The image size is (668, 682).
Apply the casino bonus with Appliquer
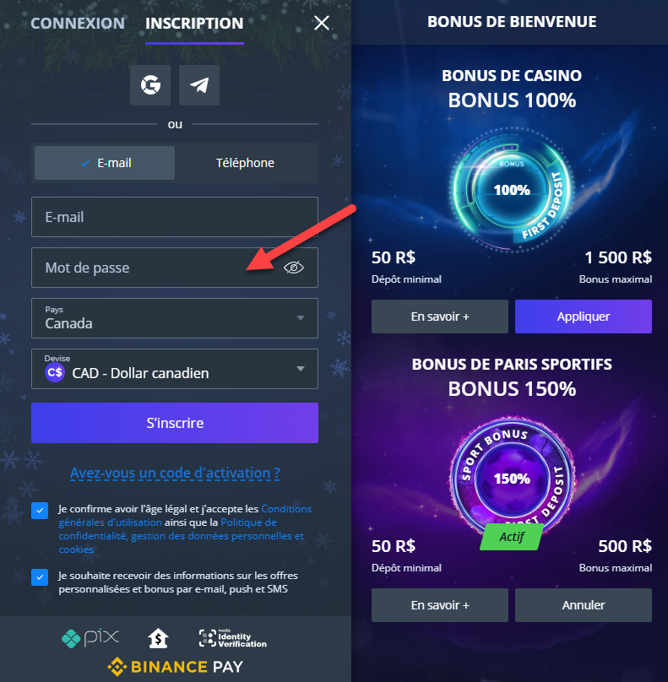coord(584,317)
